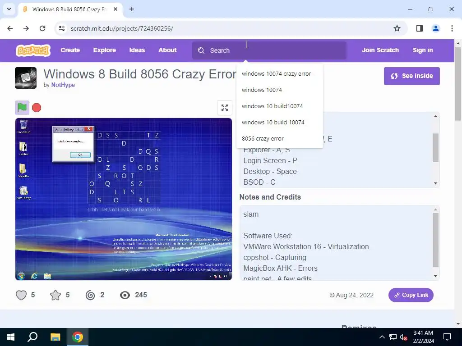The image size is (462, 346).
Task: Open the About page
Action: point(167,50)
